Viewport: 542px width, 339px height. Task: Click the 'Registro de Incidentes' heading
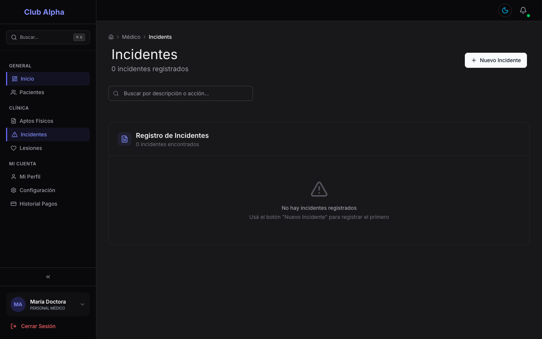172,136
